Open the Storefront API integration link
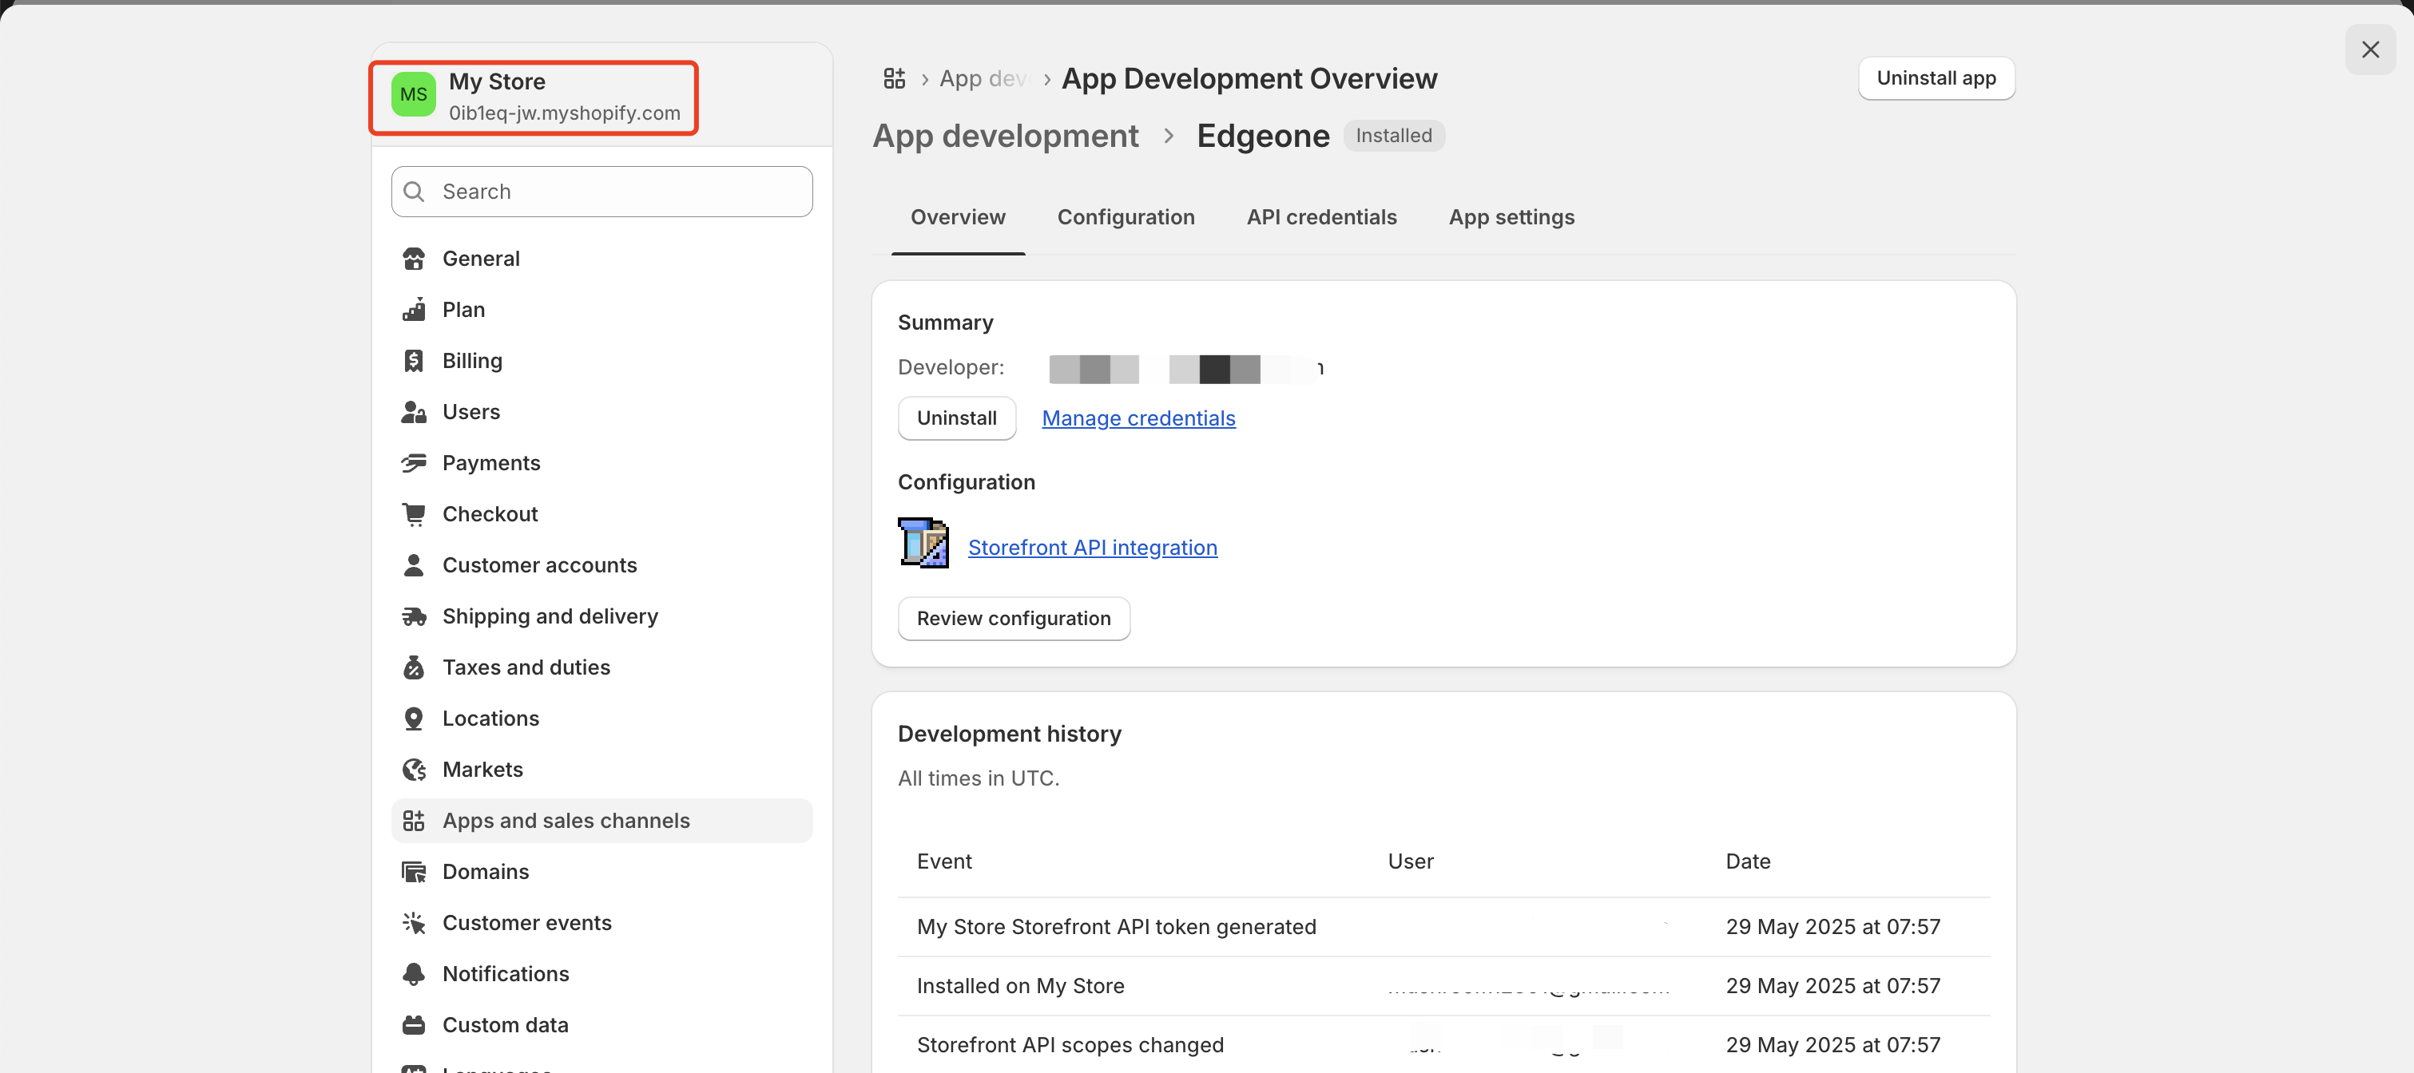This screenshot has height=1073, width=2414. (1092, 548)
